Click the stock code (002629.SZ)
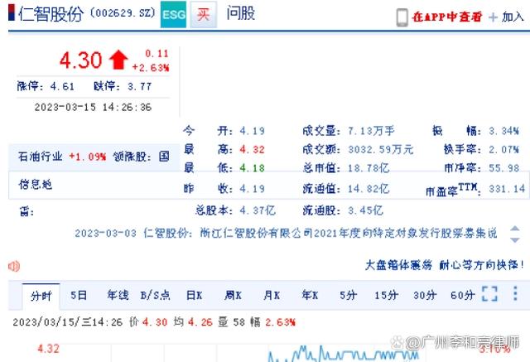The image size is (530, 362). click(123, 13)
